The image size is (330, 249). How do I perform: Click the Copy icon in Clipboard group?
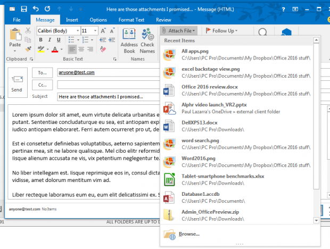[28, 39]
